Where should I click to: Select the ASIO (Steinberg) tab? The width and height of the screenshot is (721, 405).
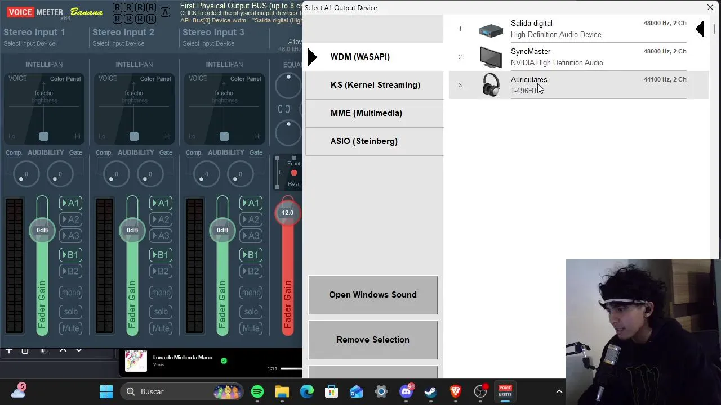[x=375, y=141]
